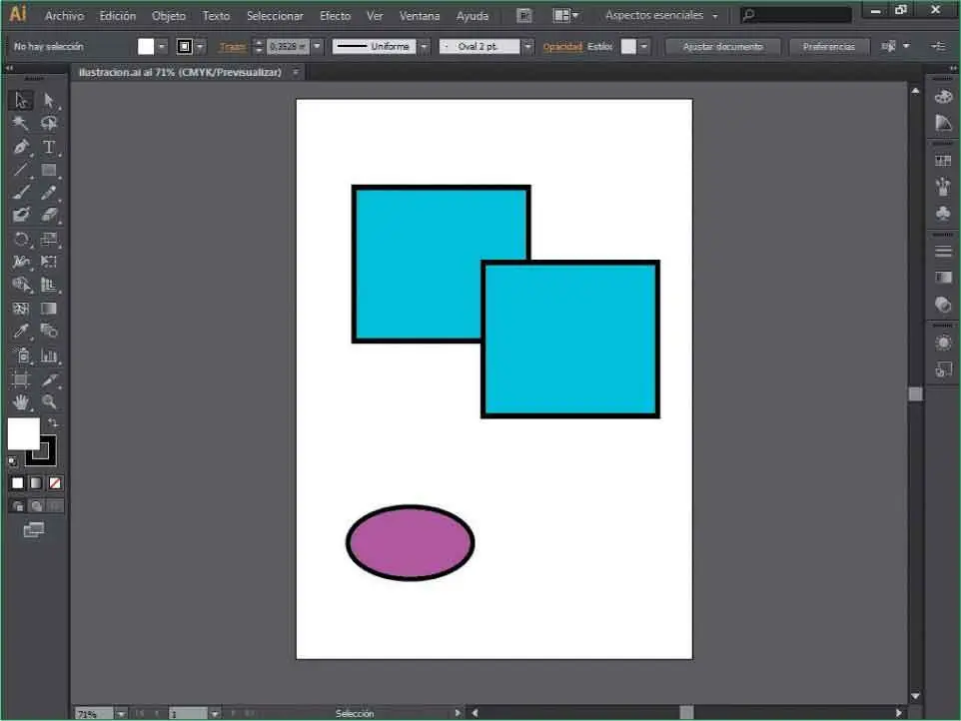Select the Paintbrush tool
Viewport: 961px width, 721px height.
pyautogui.click(x=21, y=193)
